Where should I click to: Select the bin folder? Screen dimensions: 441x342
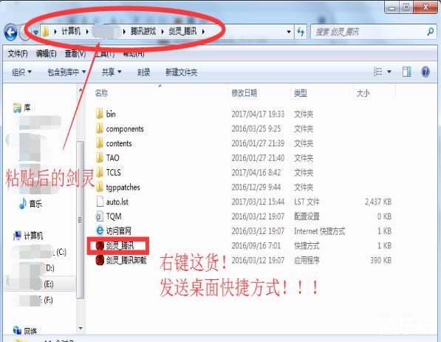click(106, 114)
